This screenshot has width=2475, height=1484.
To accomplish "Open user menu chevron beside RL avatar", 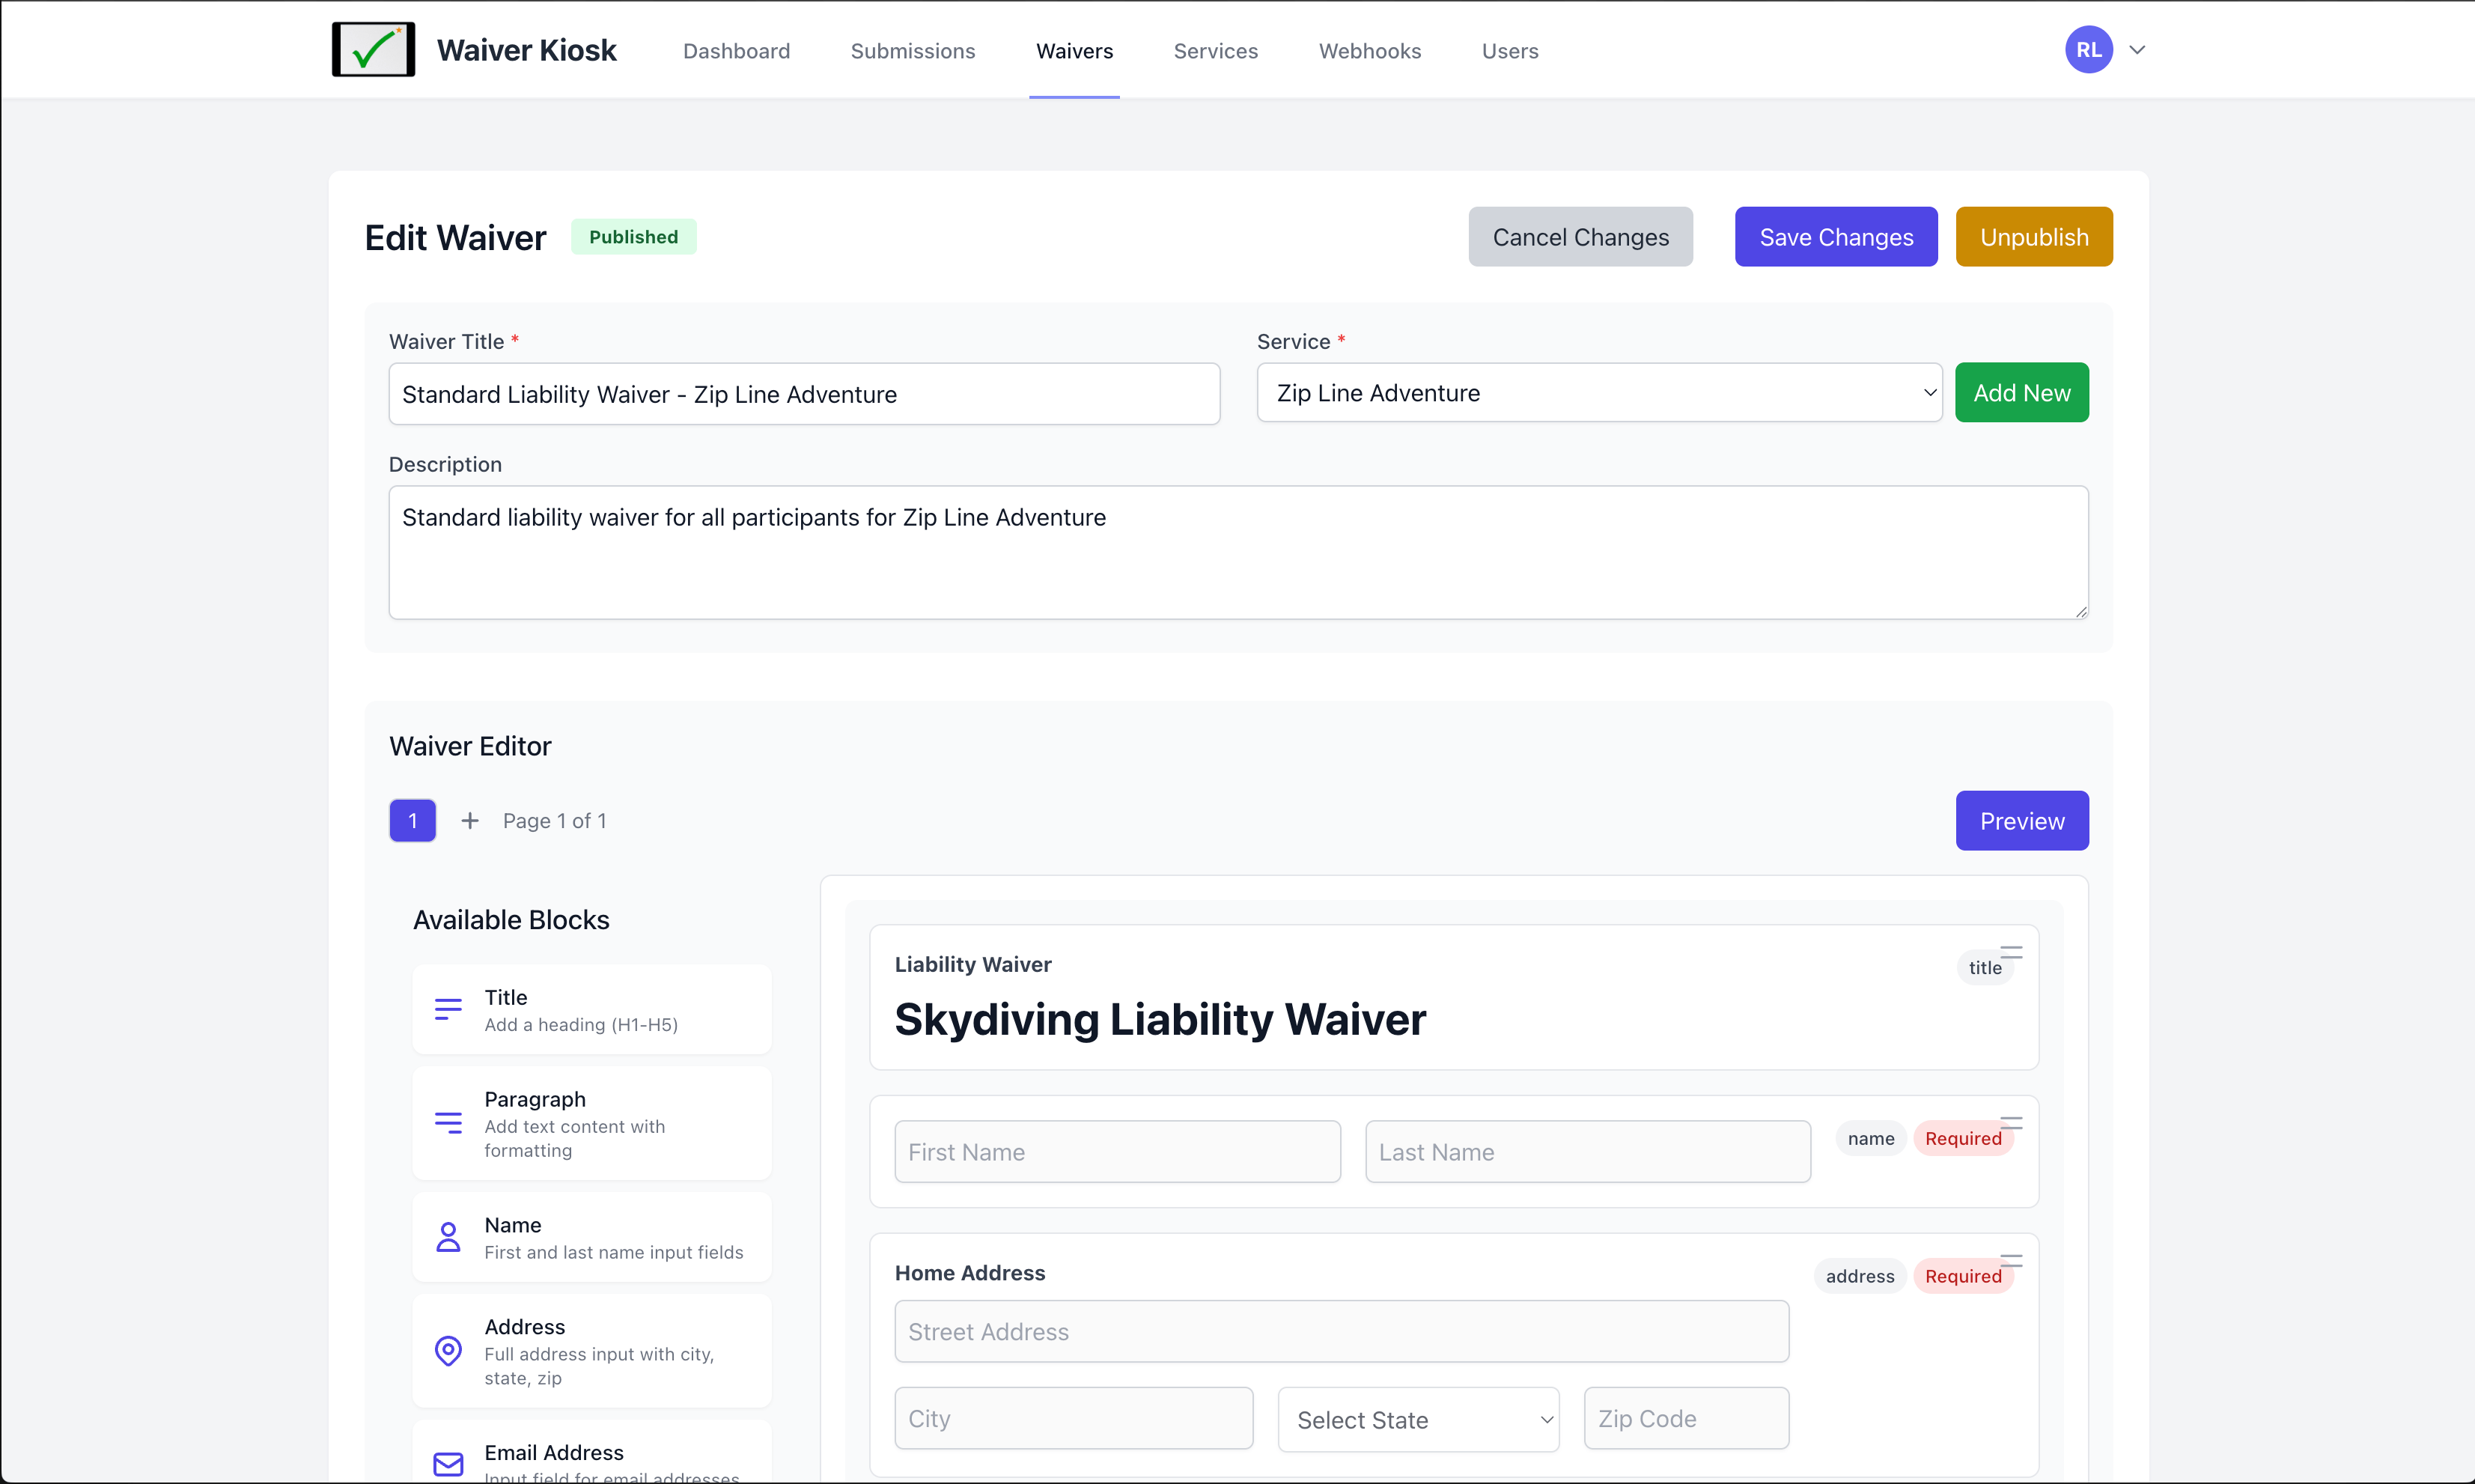I will 2137,50.
